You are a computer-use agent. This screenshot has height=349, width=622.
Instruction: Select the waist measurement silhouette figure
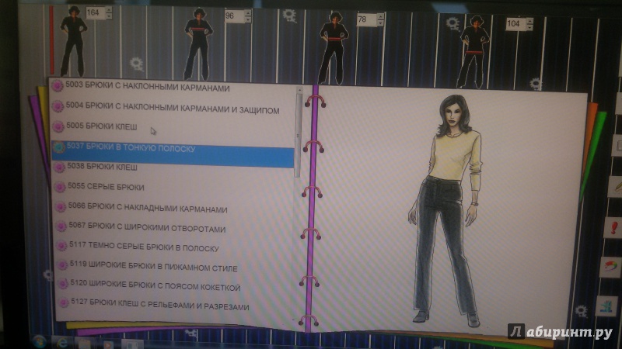pos(334,48)
